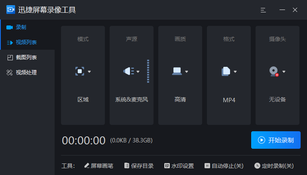The image size is (307, 175).
Task: Minimize the recorder window
Action: click(282, 10)
